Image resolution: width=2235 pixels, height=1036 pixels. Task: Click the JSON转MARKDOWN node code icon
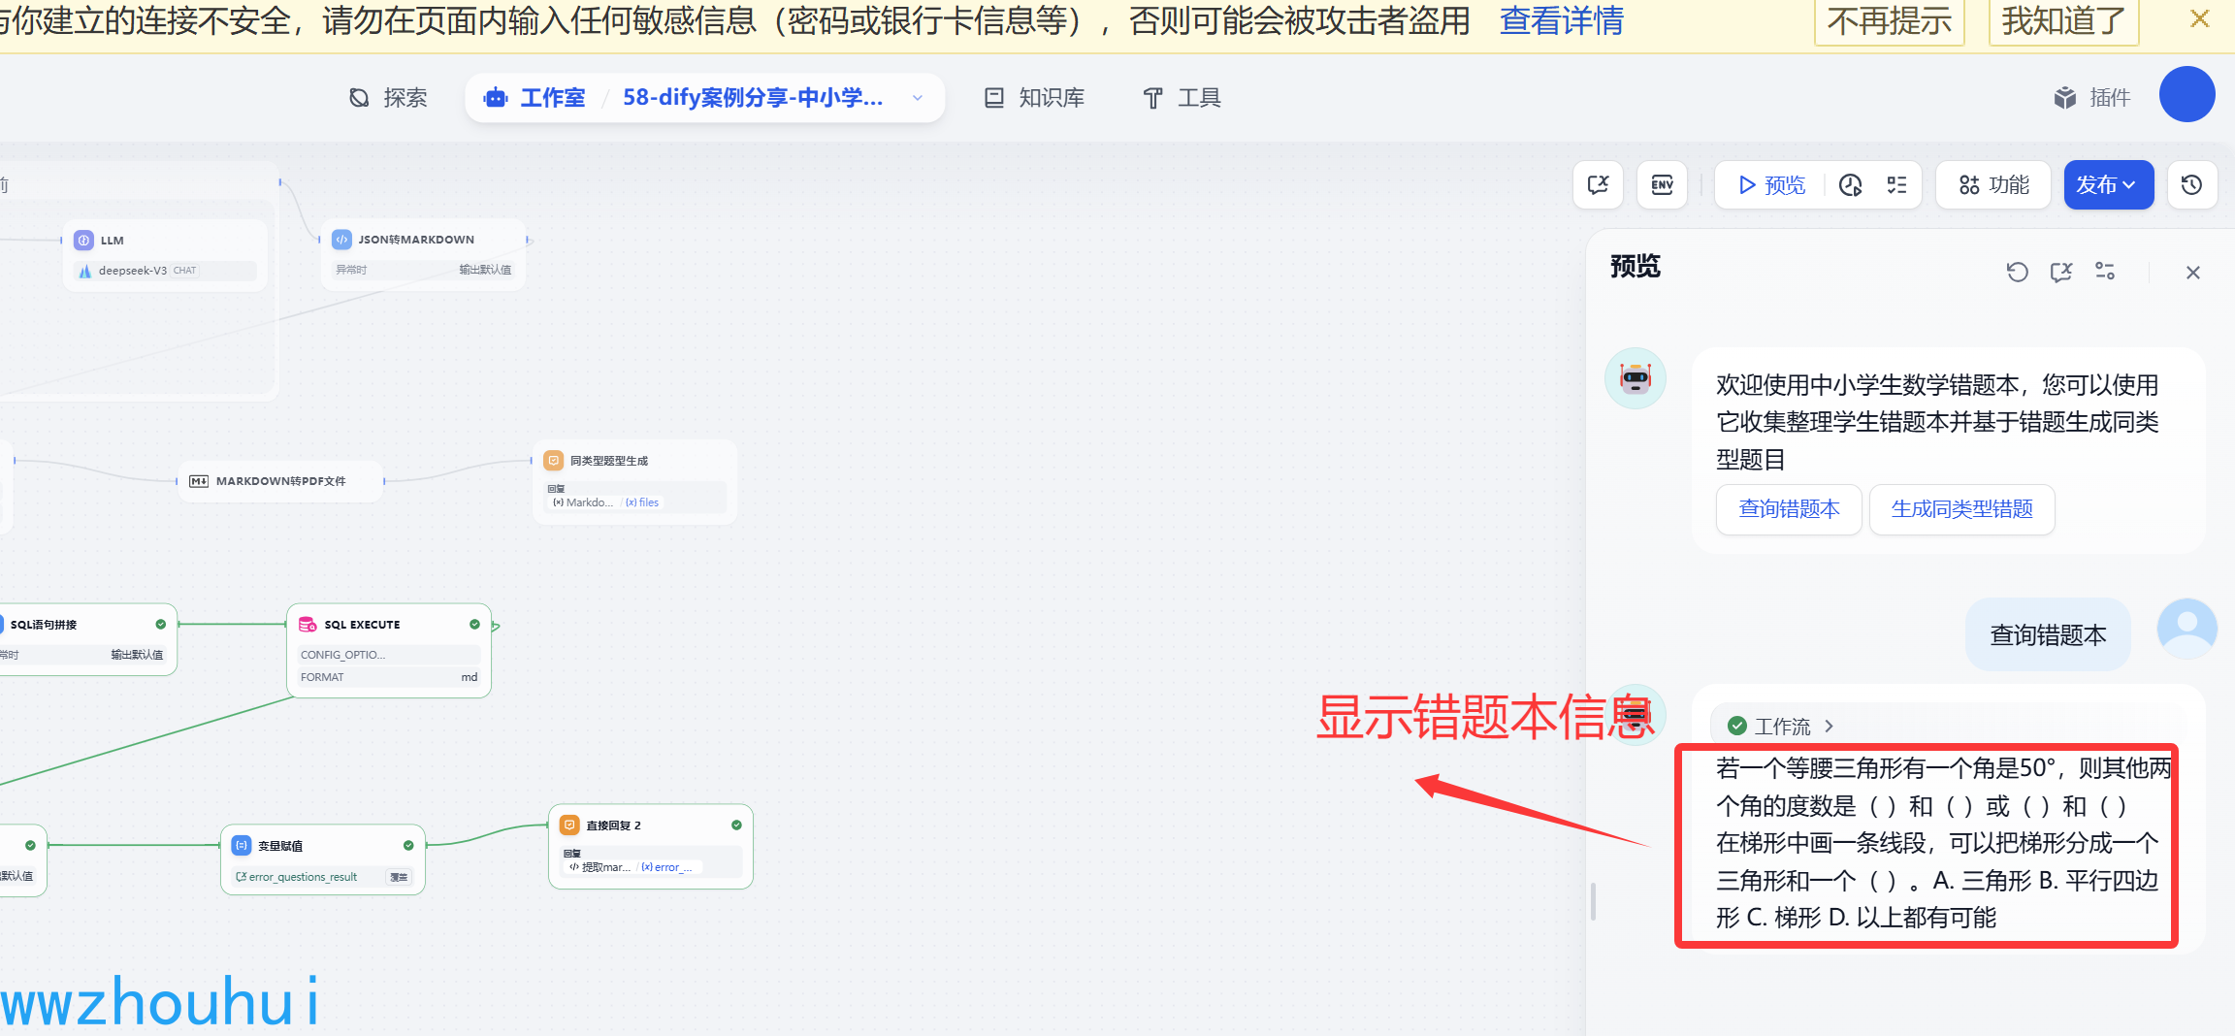(341, 239)
